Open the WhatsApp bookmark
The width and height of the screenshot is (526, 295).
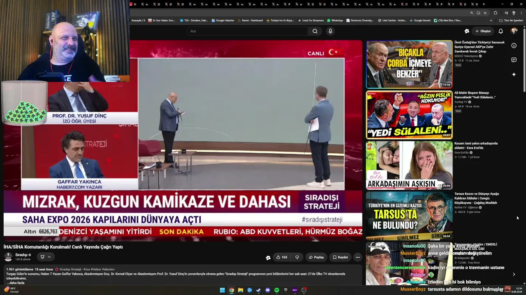335,20
